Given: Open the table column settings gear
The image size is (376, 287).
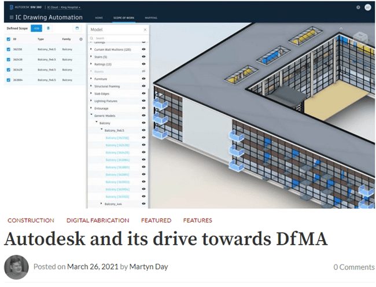Looking at the screenshot, I should (x=81, y=39).
